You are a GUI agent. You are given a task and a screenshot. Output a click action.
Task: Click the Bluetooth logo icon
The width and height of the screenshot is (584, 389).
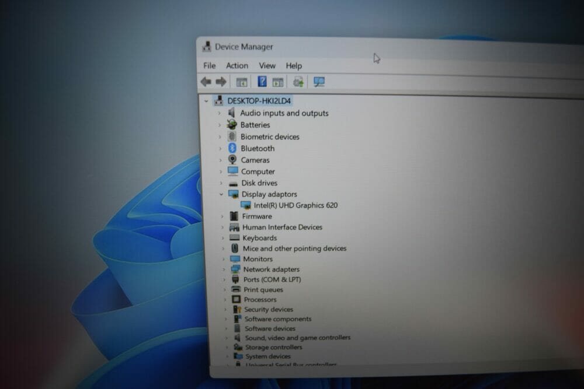(232, 148)
